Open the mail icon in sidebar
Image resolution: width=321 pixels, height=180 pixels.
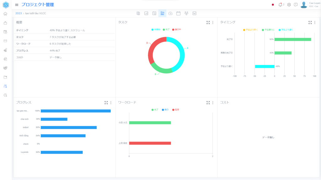tap(5, 41)
